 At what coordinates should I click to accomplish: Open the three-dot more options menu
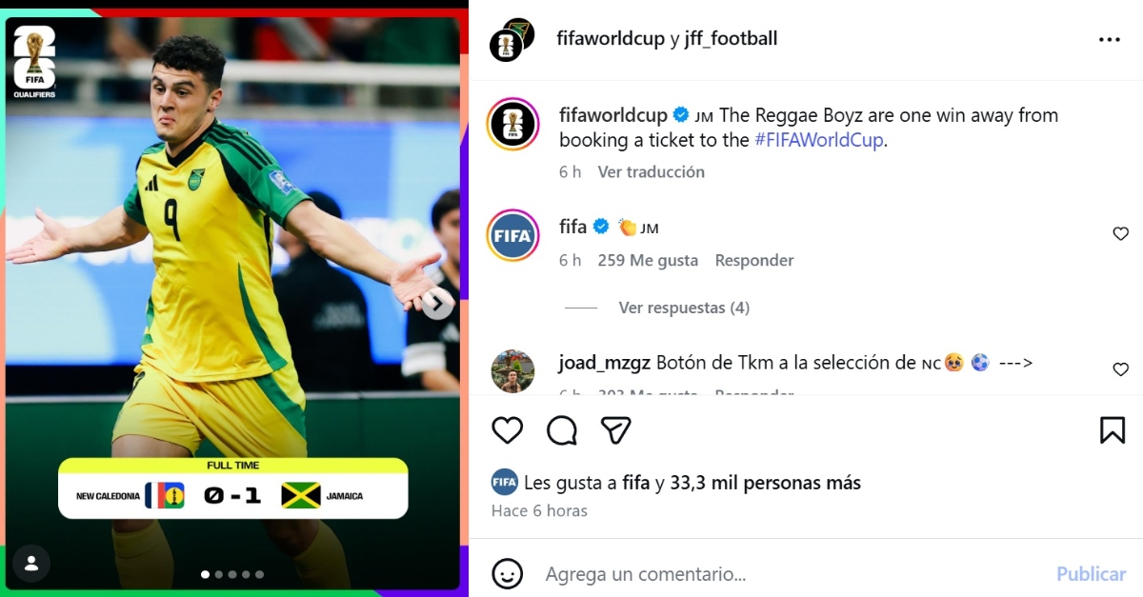click(x=1110, y=39)
